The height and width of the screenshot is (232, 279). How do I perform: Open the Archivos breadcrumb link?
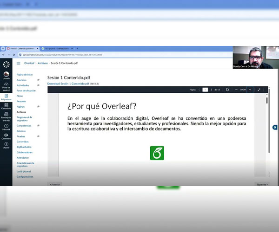click(43, 63)
